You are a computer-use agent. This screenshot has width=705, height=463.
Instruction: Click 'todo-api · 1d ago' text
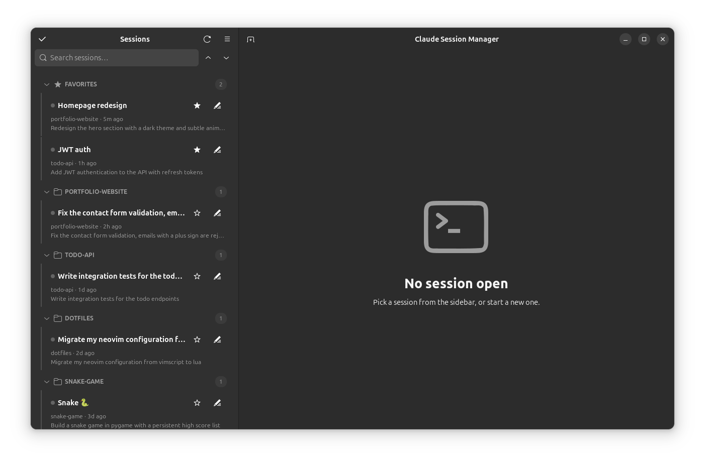pyautogui.click(x=73, y=290)
